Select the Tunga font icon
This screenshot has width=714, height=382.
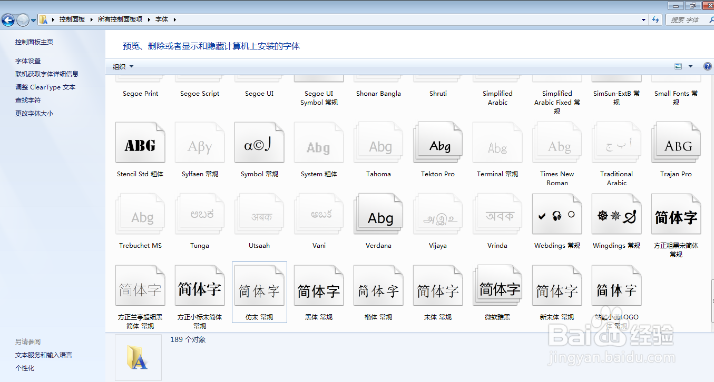[x=200, y=214]
